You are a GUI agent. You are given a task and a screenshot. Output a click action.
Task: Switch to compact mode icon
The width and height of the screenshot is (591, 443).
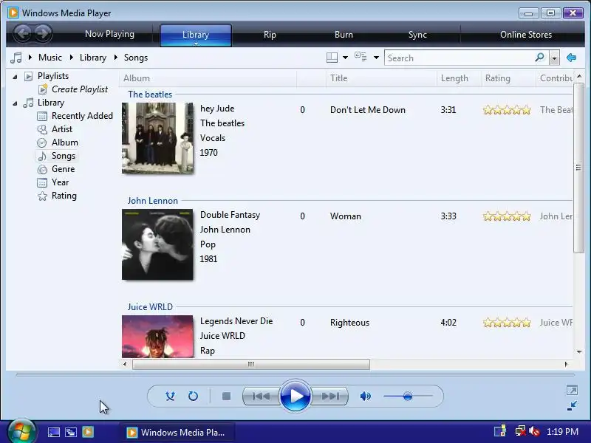[x=572, y=405]
